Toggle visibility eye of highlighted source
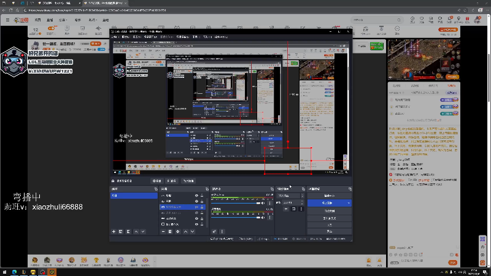This screenshot has height=276, width=491. pos(196,207)
